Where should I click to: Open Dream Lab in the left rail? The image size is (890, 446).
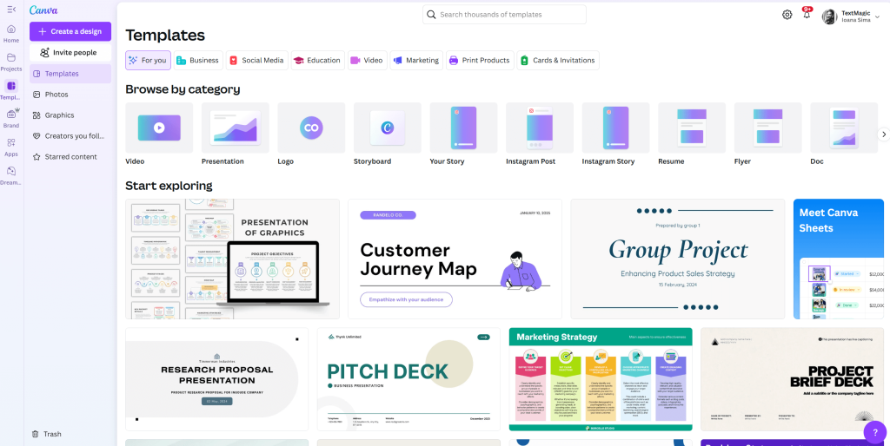11,175
